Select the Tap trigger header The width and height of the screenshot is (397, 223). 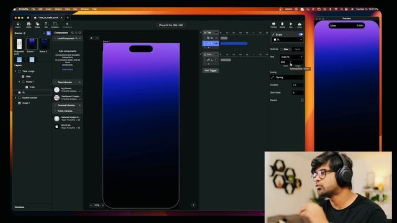[x=211, y=33]
